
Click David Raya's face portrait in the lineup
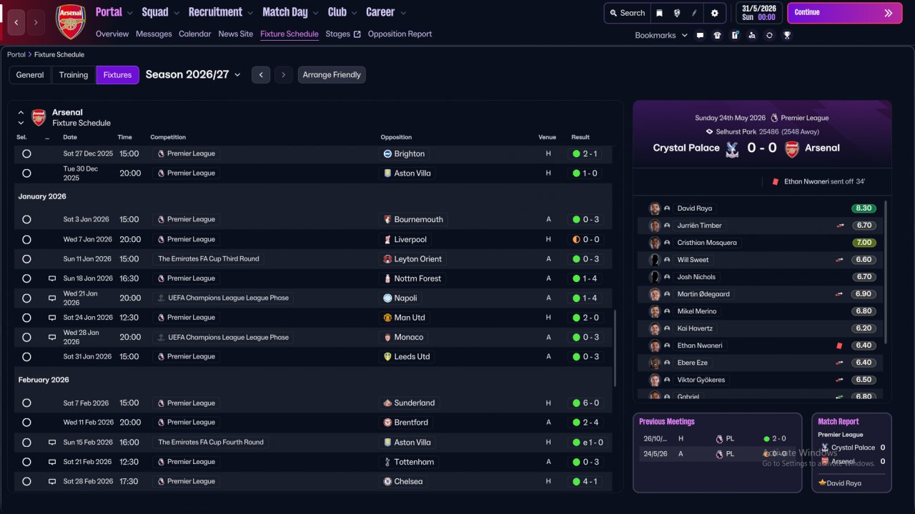pyautogui.click(x=654, y=208)
